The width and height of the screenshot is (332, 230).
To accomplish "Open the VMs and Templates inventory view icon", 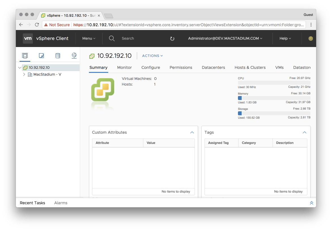I will click(41, 56).
